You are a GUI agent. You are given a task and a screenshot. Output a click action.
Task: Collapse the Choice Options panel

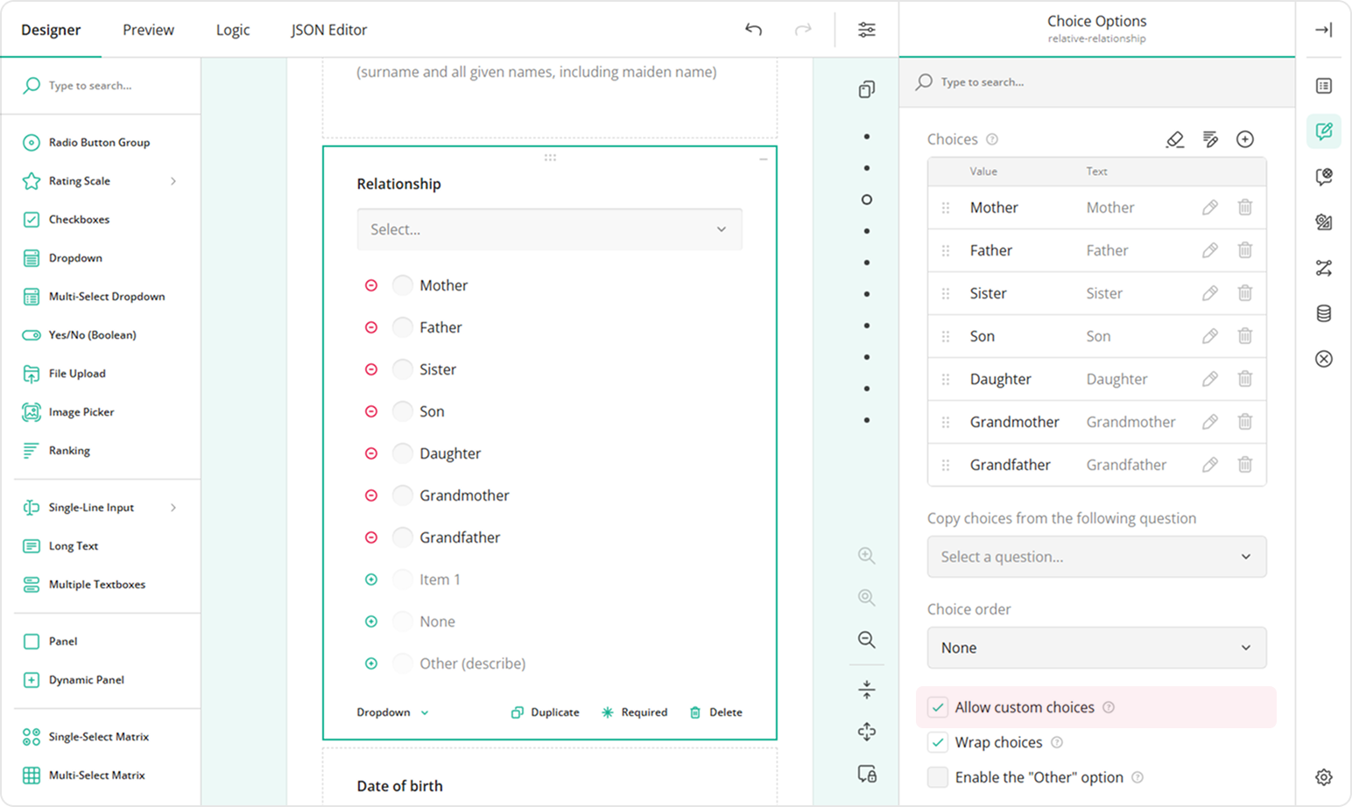click(x=1323, y=29)
